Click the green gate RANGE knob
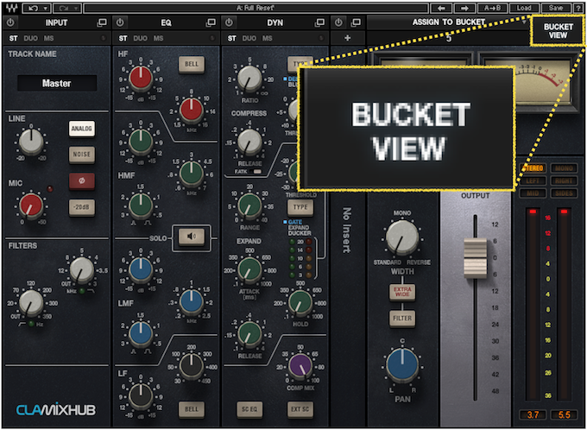The height and width of the screenshot is (430, 587). coord(249,206)
